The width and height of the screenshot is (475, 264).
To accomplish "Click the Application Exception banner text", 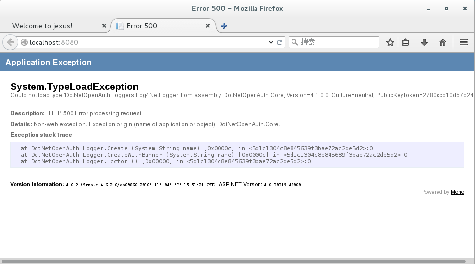I will 48,62.
